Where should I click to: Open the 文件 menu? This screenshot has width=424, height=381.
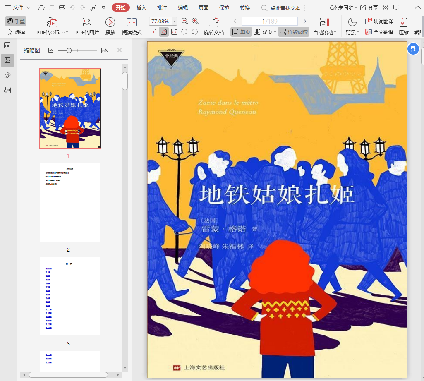pos(17,7)
